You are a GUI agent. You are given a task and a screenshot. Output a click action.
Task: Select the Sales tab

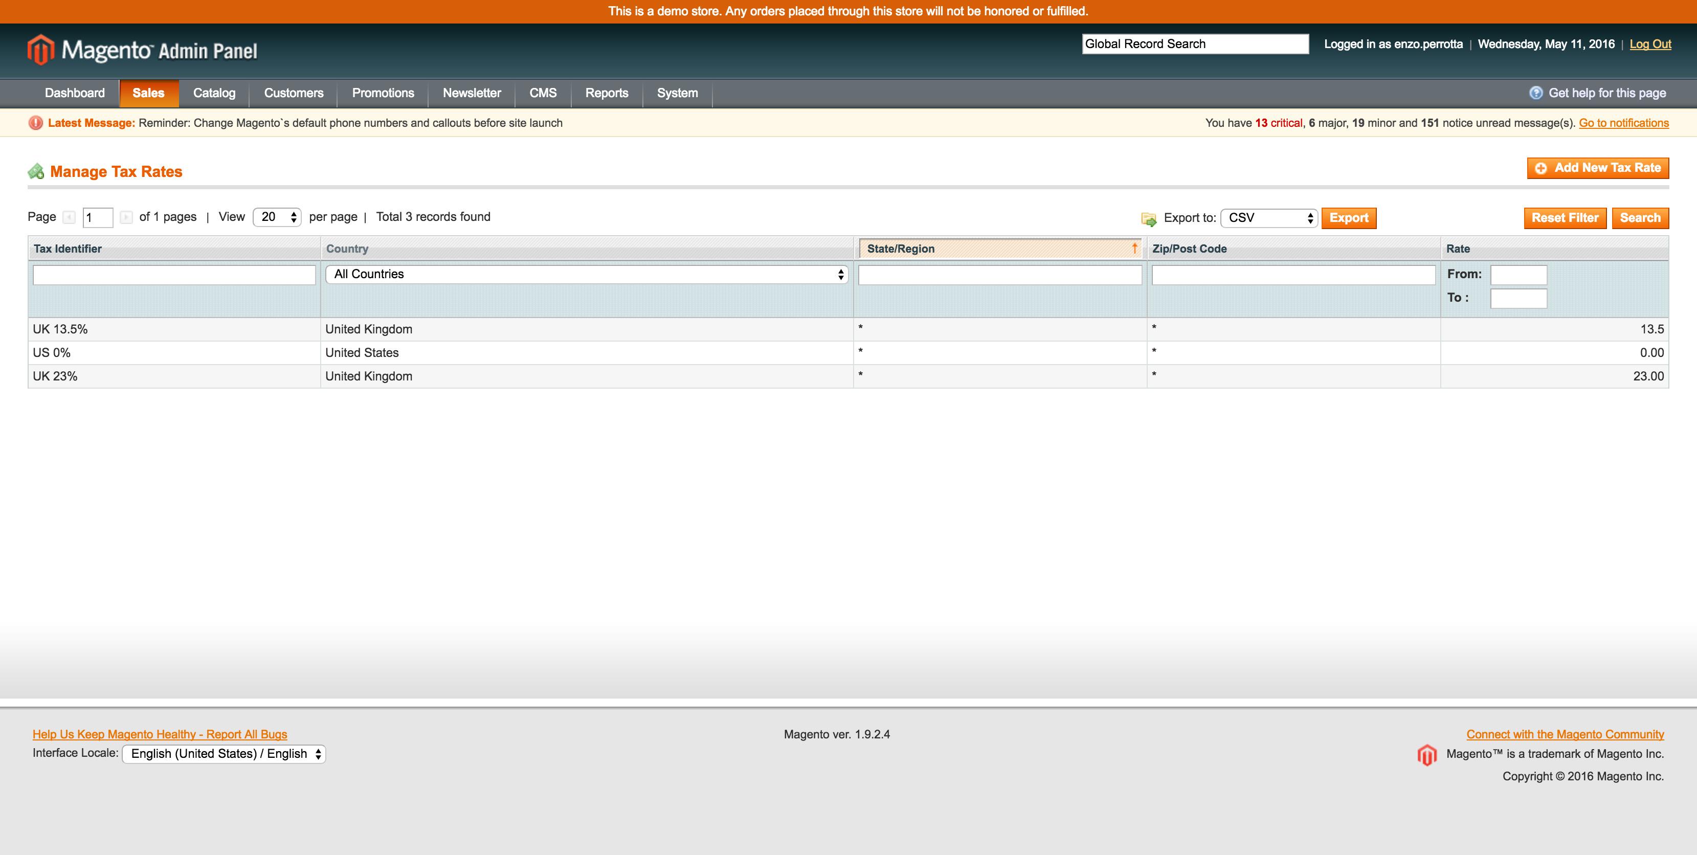(x=148, y=93)
